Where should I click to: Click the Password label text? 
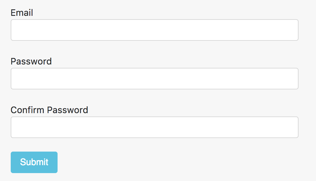pos(31,61)
